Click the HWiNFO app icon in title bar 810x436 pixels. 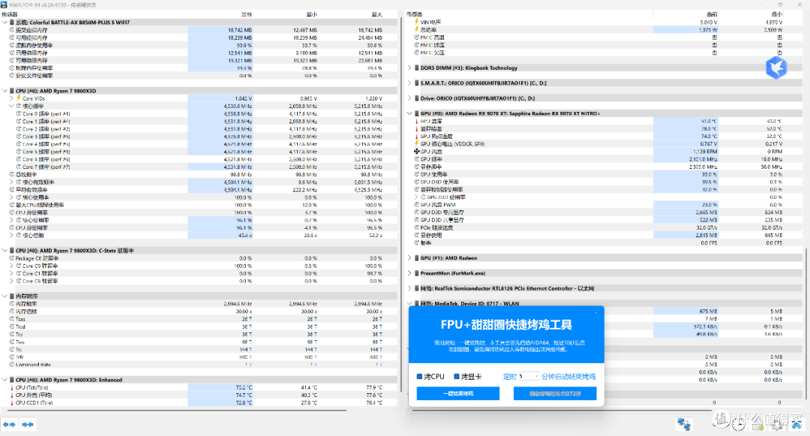click(4, 5)
